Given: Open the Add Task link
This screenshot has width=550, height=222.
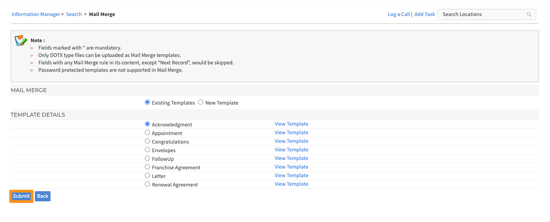Looking at the screenshot, I should pos(425,14).
